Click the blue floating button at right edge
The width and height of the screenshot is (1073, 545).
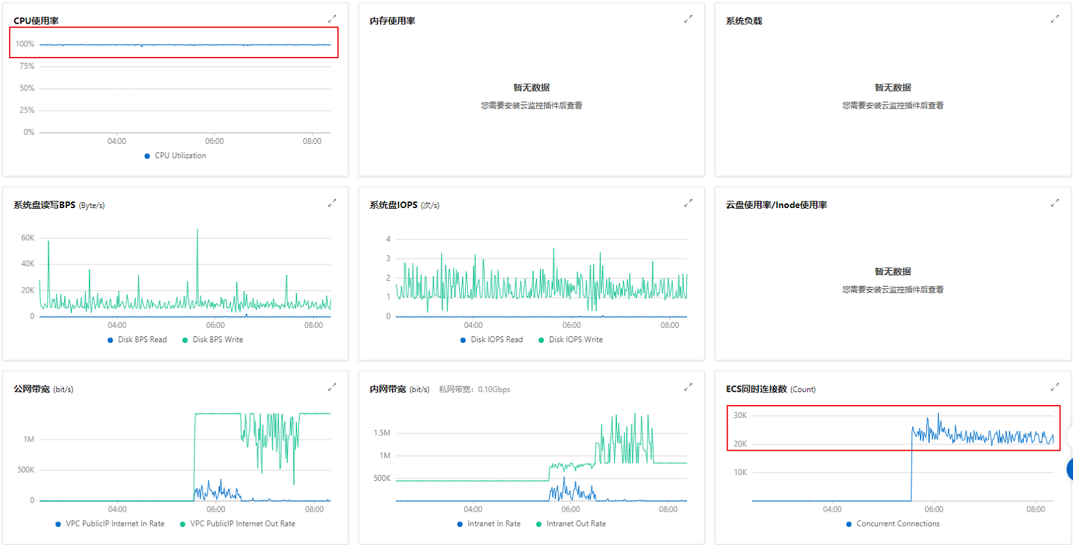1070,469
